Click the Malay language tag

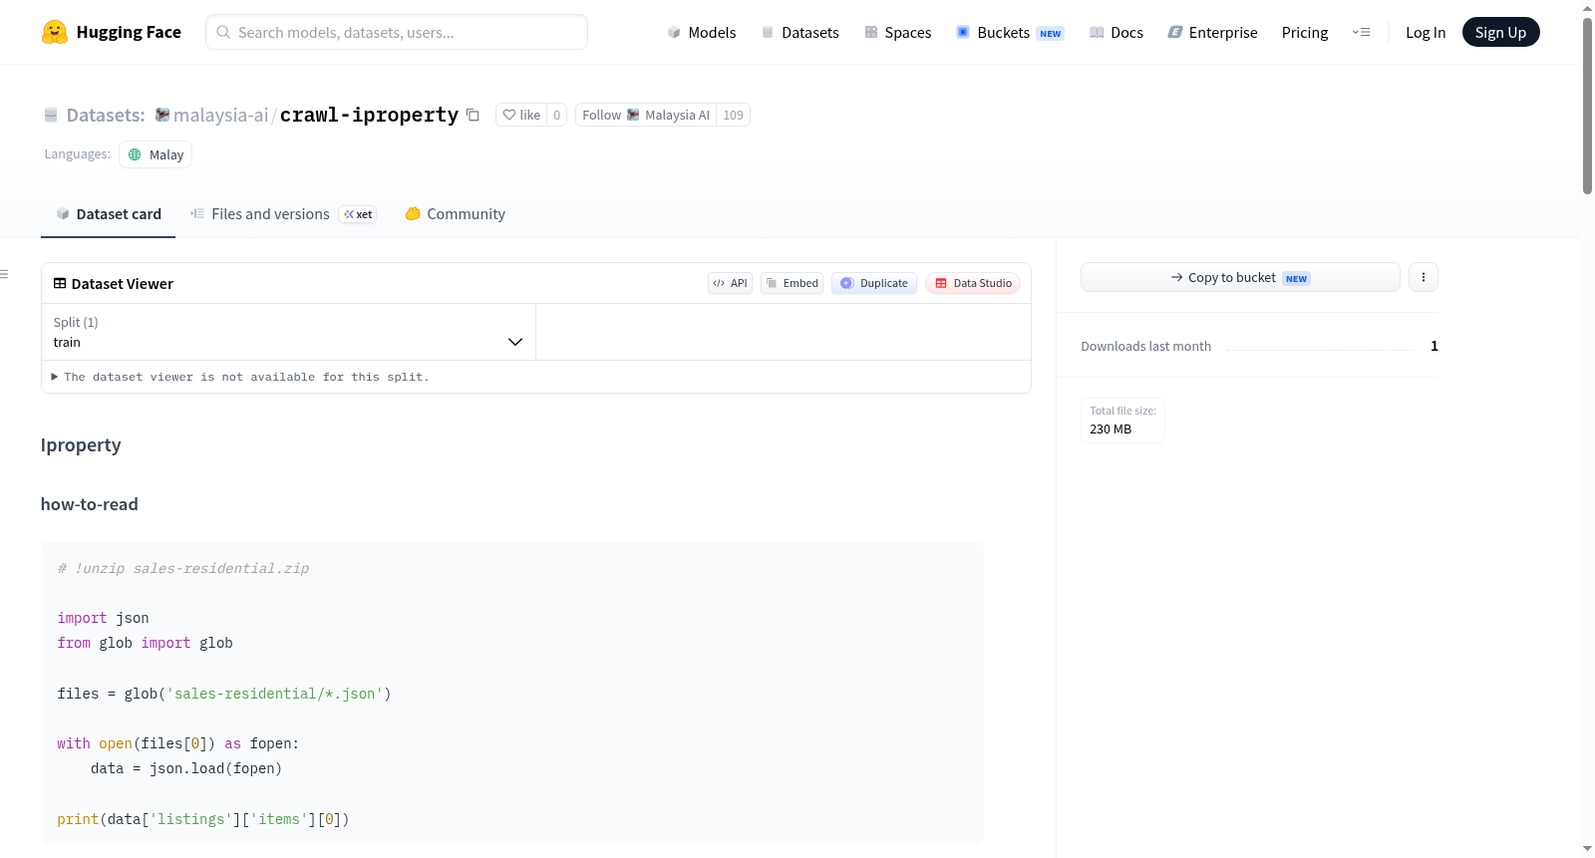156,154
